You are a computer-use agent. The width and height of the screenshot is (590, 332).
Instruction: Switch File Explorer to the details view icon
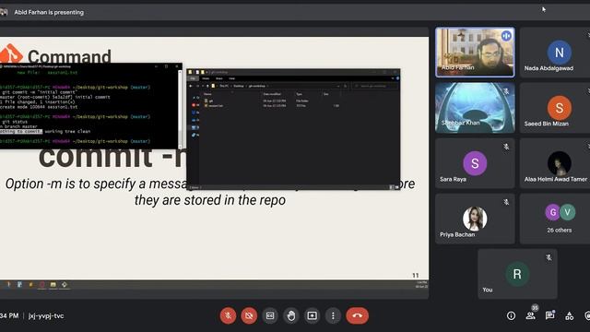pyautogui.click(x=391, y=187)
